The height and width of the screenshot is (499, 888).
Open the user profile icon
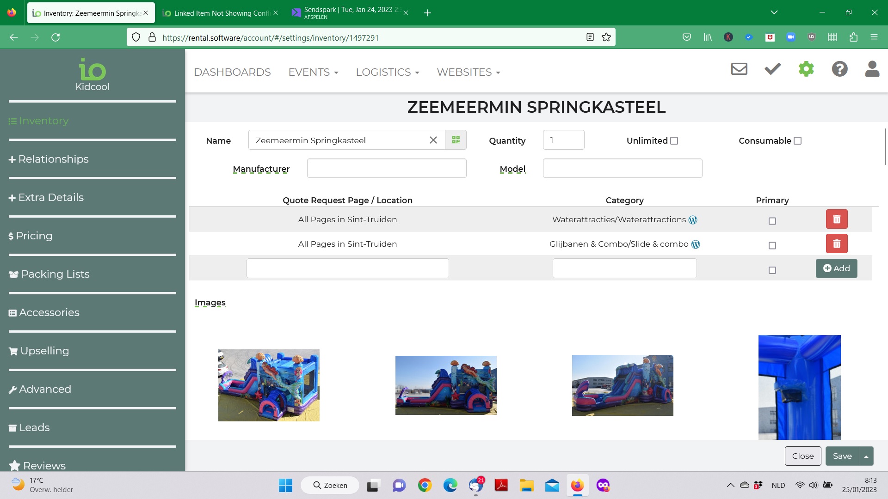click(872, 69)
